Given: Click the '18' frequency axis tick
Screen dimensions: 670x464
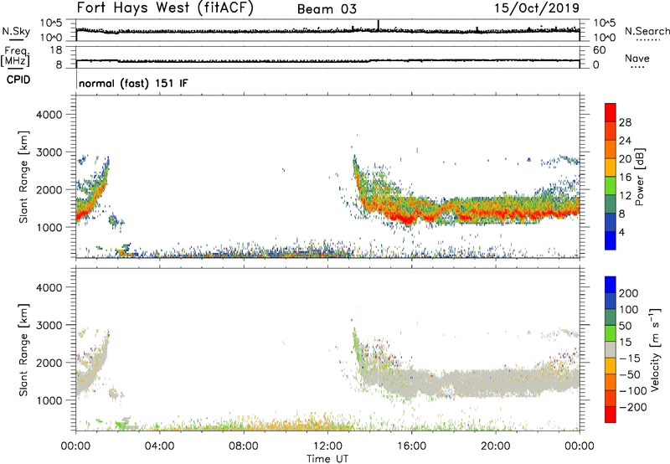Looking at the screenshot, I should click(56, 50).
